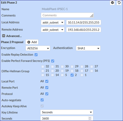
Task: Open the Key Lifetime Seconds dropdown
Action: pos(67,112)
